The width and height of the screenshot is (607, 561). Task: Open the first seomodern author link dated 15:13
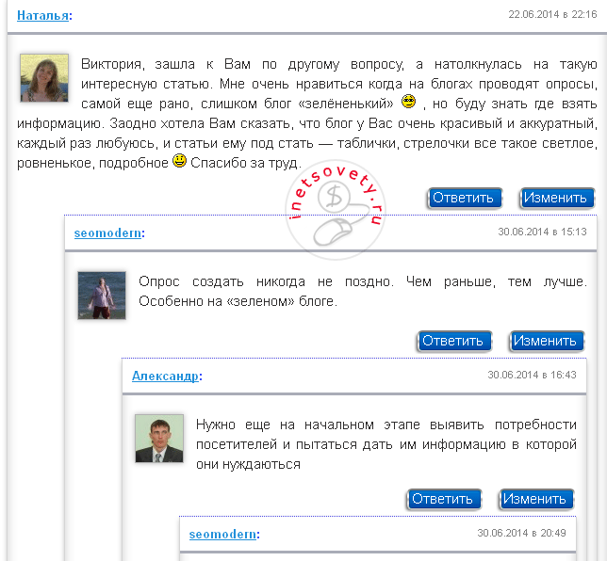[107, 232]
